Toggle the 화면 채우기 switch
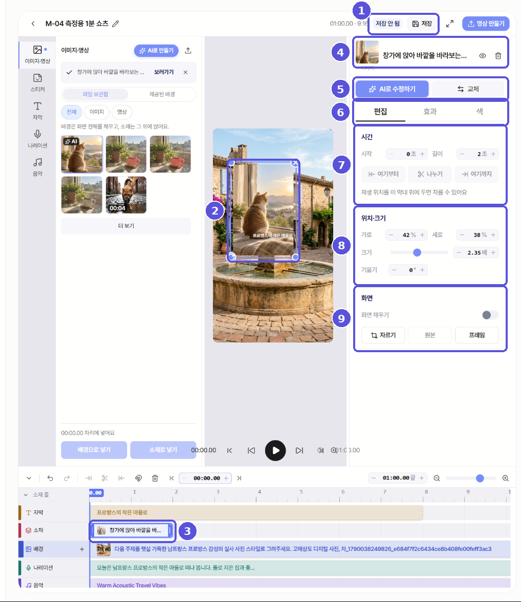Viewport: 521px width, 602px height. [x=490, y=315]
